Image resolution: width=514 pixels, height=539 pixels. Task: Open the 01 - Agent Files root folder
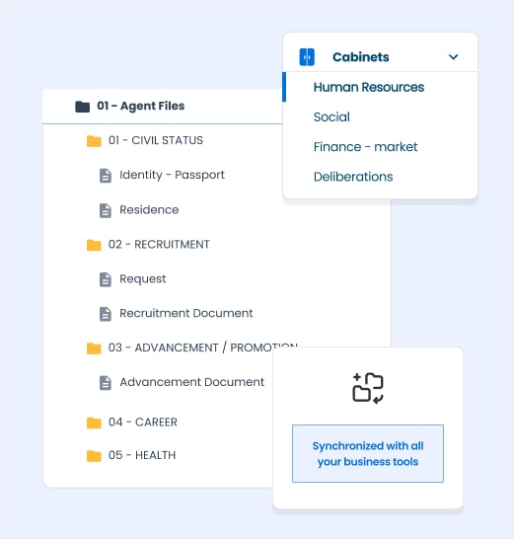click(140, 106)
